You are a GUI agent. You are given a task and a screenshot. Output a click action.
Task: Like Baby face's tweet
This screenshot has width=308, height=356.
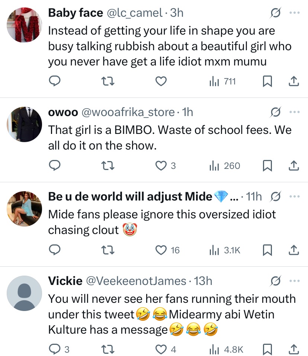click(x=160, y=81)
